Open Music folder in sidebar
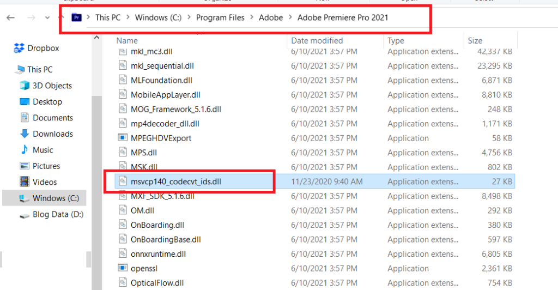Viewport: 558px width, 290px height. pos(43,150)
